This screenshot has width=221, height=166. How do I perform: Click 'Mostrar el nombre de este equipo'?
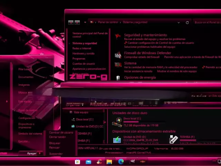click(177, 71)
